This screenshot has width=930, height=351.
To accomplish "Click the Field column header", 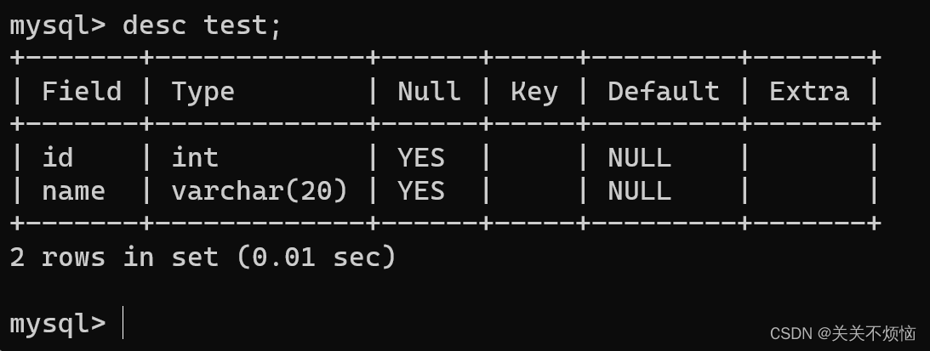I will (x=82, y=91).
